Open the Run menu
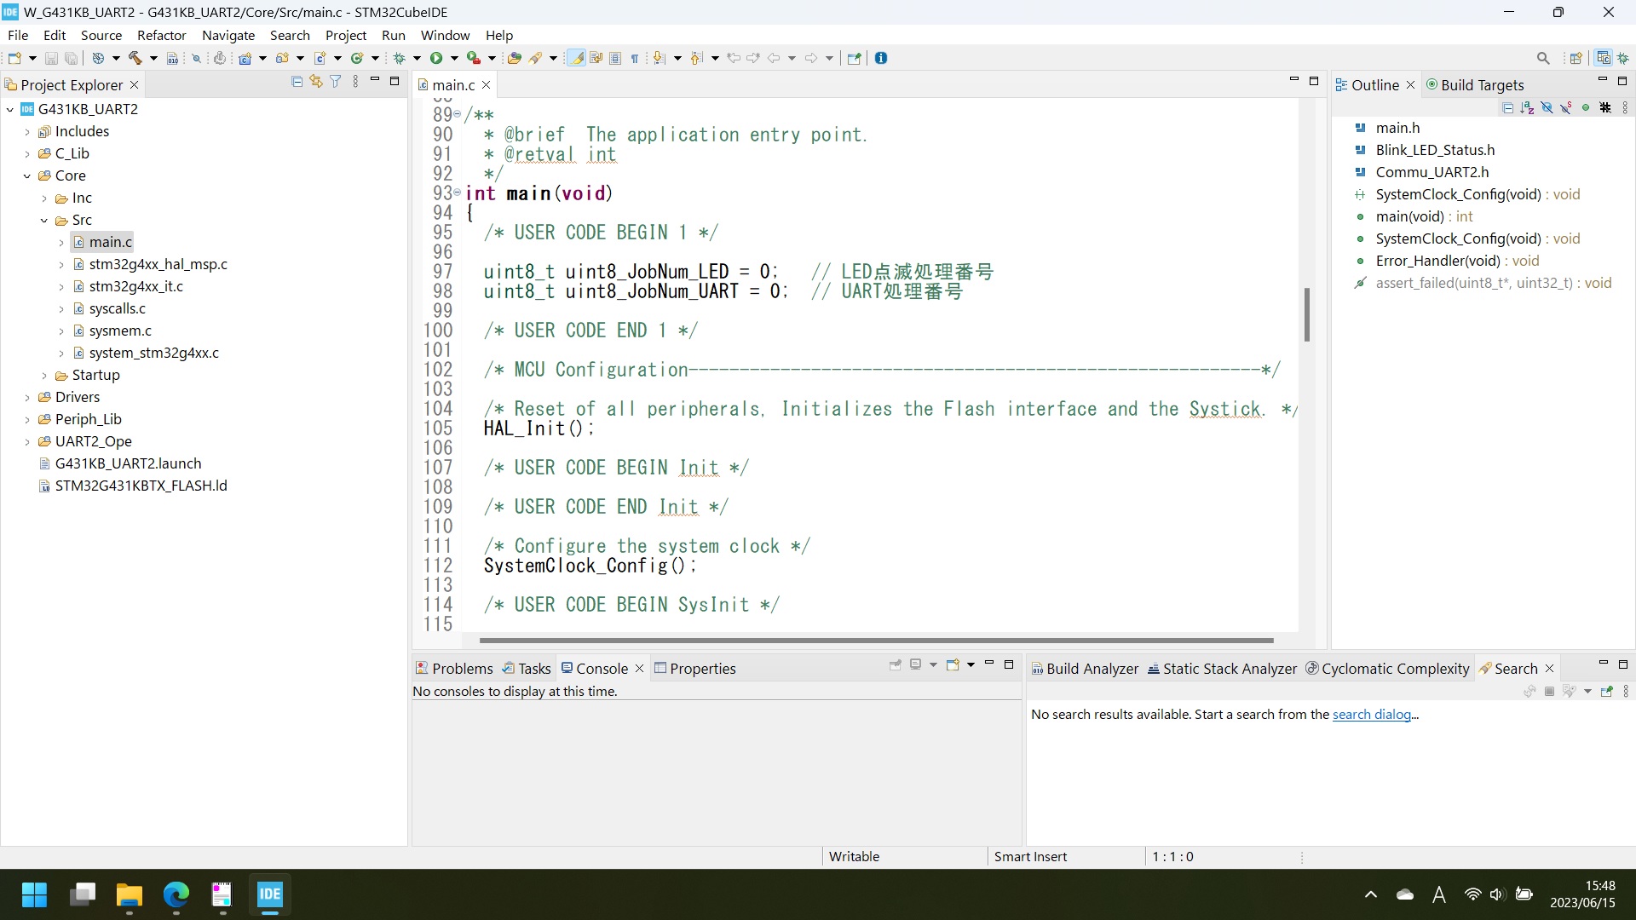The width and height of the screenshot is (1636, 920). click(x=395, y=35)
